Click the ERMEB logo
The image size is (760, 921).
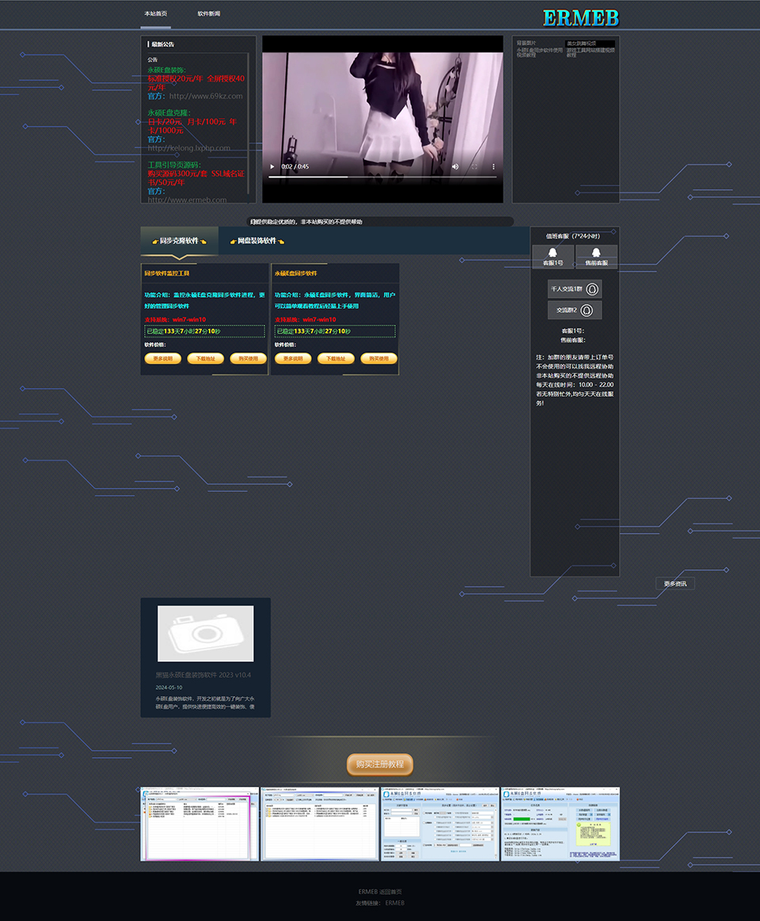coord(581,18)
